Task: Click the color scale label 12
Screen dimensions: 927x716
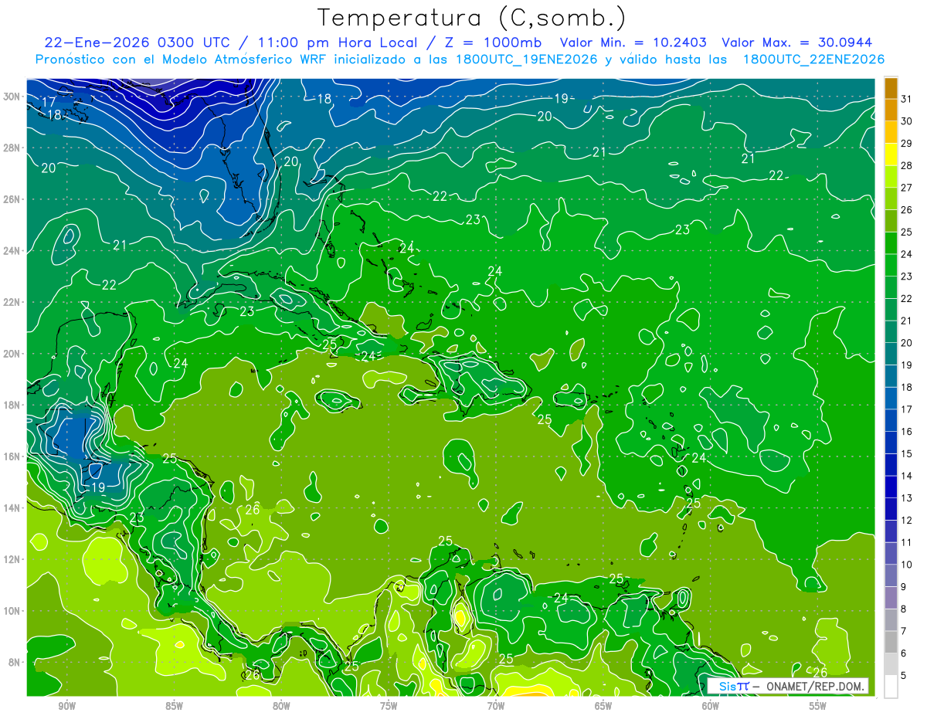Action: (x=907, y=521)
